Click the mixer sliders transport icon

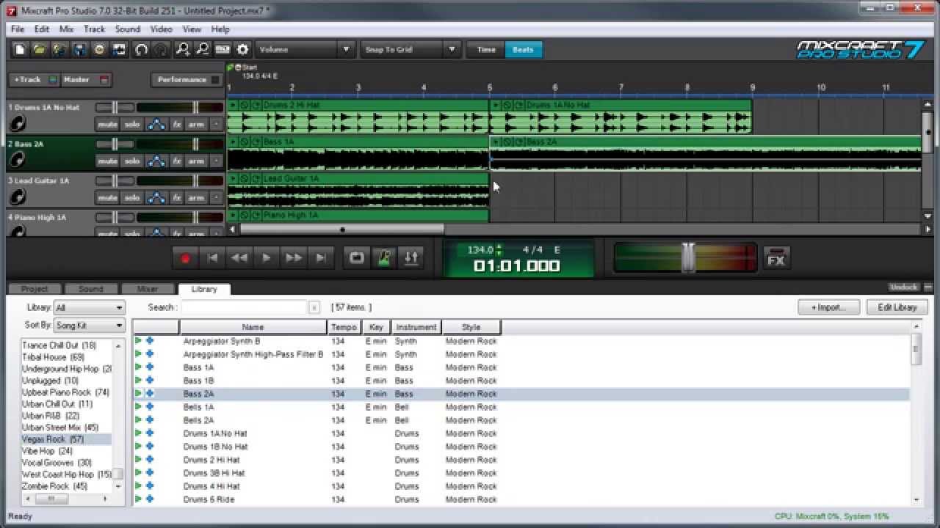point(411,258)
